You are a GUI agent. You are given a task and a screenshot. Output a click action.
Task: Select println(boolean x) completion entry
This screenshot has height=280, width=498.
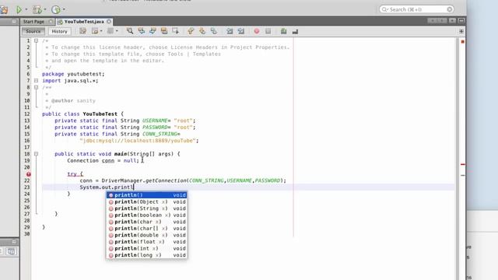point(147,215)
